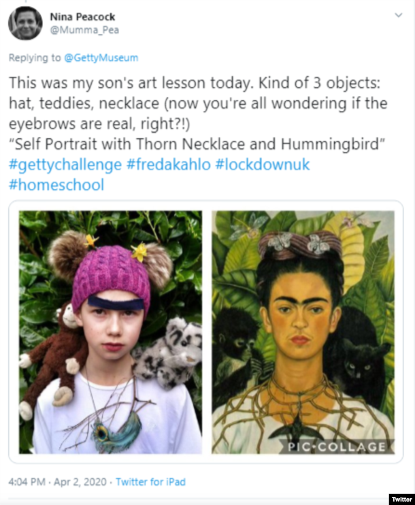Click the Replying to label
415x505 pixels.
(35, 58)
